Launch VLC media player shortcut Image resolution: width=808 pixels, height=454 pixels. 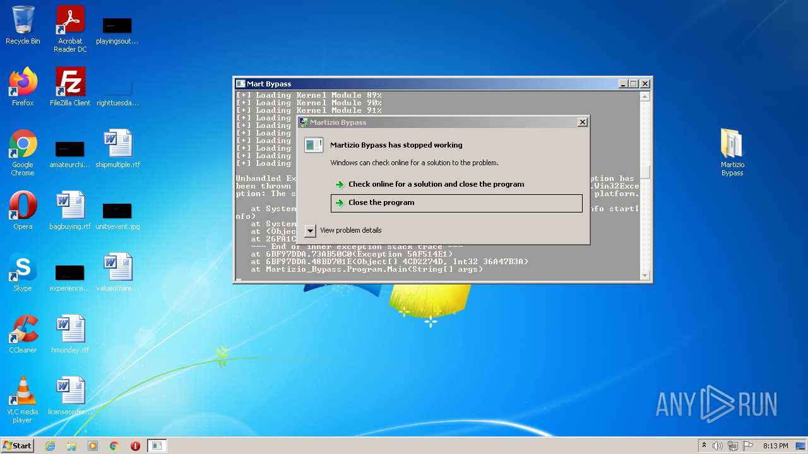point(23,400)
